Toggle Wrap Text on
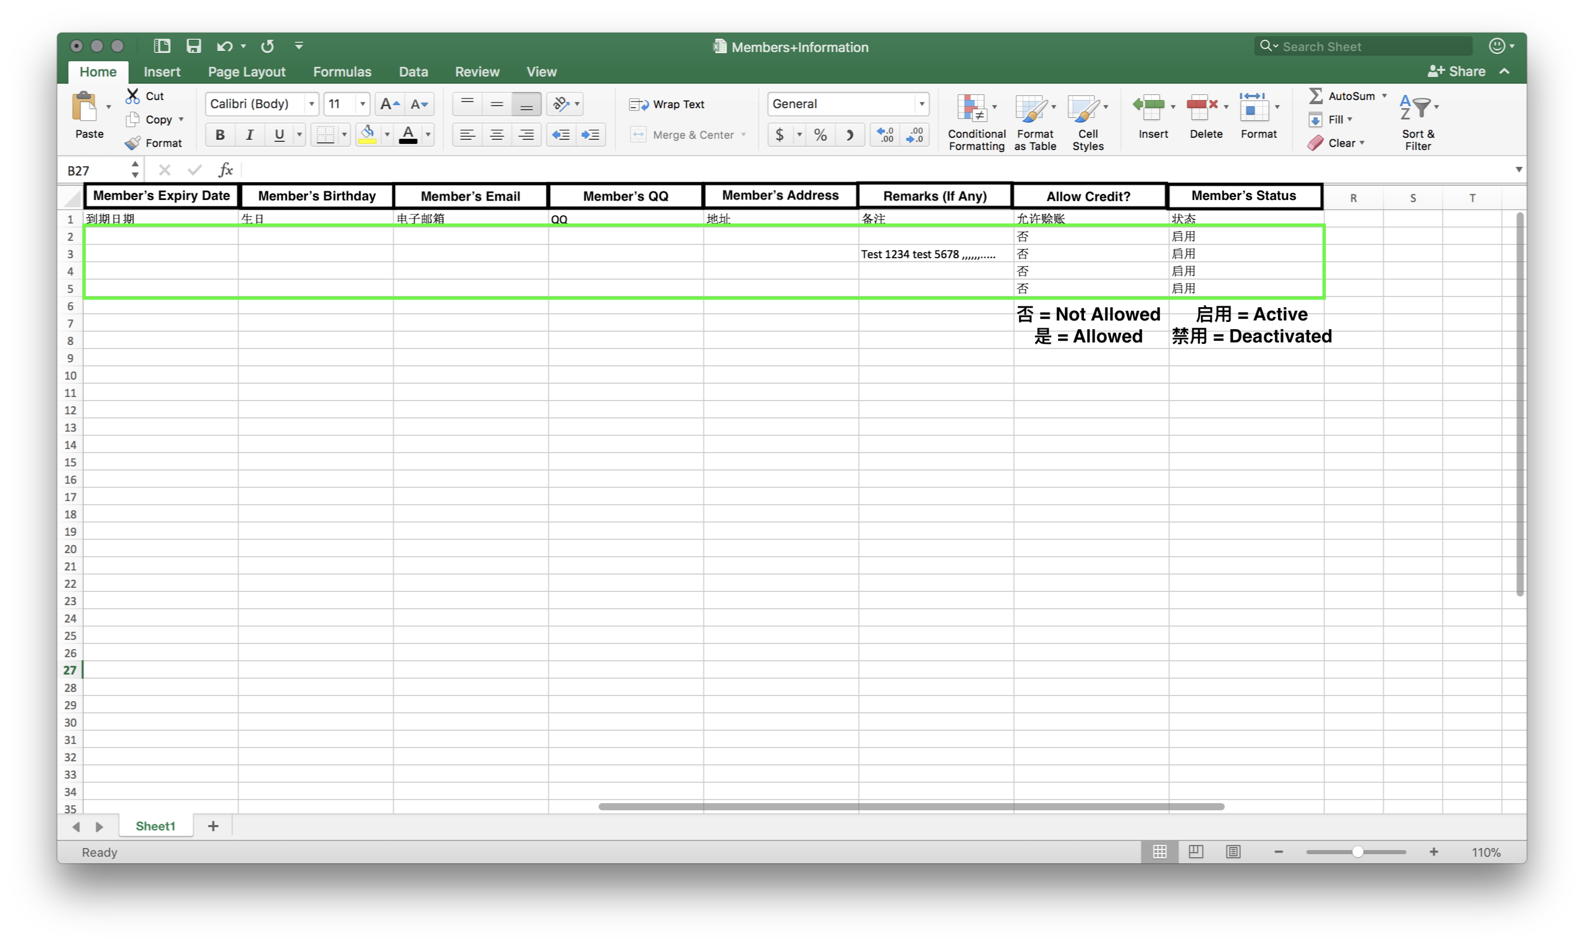Viewport: 1584px width, 945px height. click(x=666, y=105)
